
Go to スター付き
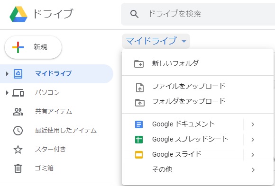coord(56,150)
